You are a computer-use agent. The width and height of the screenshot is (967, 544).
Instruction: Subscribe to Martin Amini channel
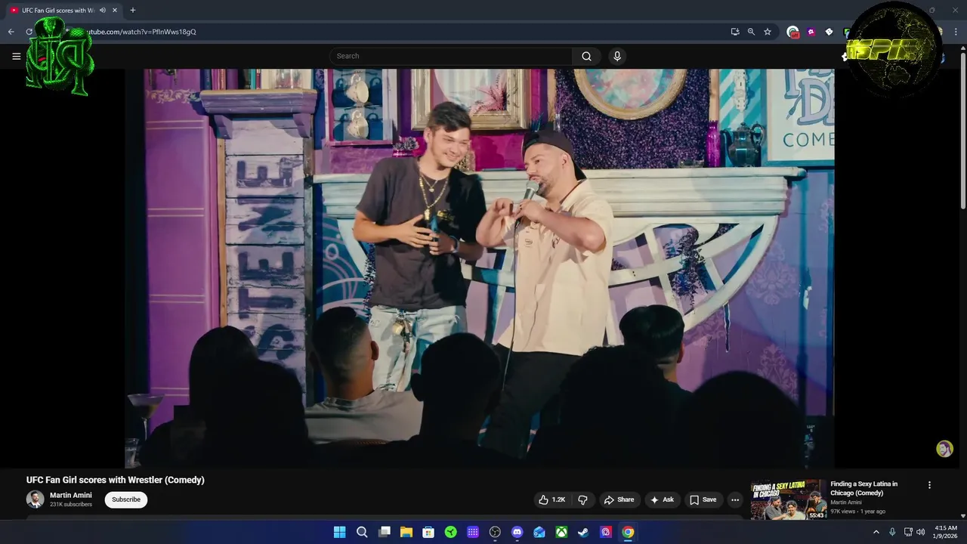(x=126, y=499)
